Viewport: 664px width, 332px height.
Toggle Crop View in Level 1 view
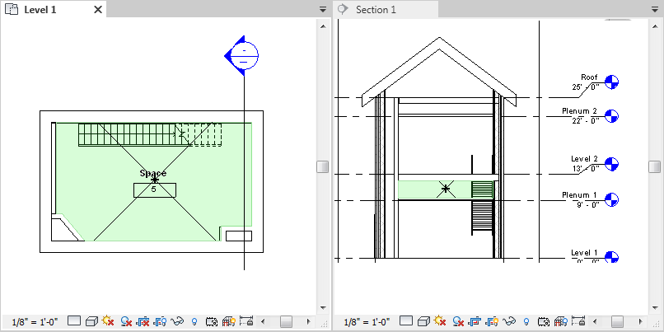(143, 321)
